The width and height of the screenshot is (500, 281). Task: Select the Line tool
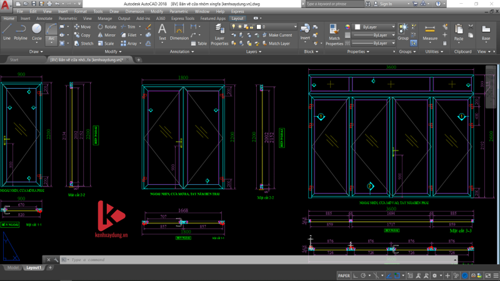(7, 31)
